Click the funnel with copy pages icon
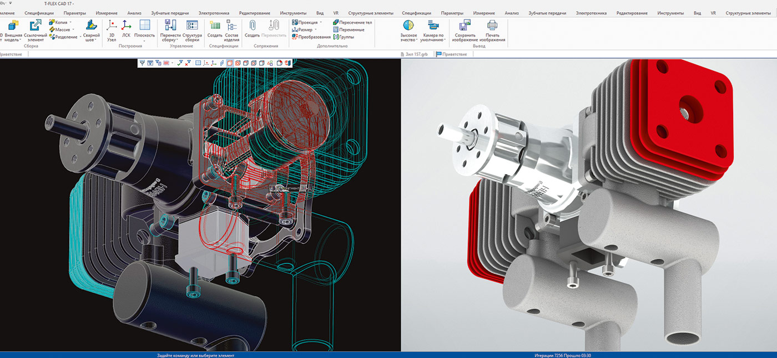This screenshot has height=358, width=777. click(x=158, y=63)
